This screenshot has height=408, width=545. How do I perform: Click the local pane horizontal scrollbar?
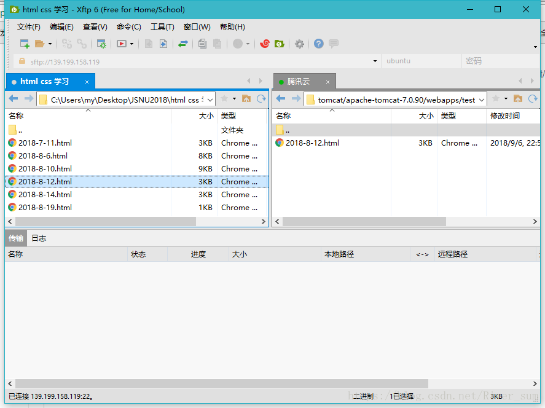point(106,222)
